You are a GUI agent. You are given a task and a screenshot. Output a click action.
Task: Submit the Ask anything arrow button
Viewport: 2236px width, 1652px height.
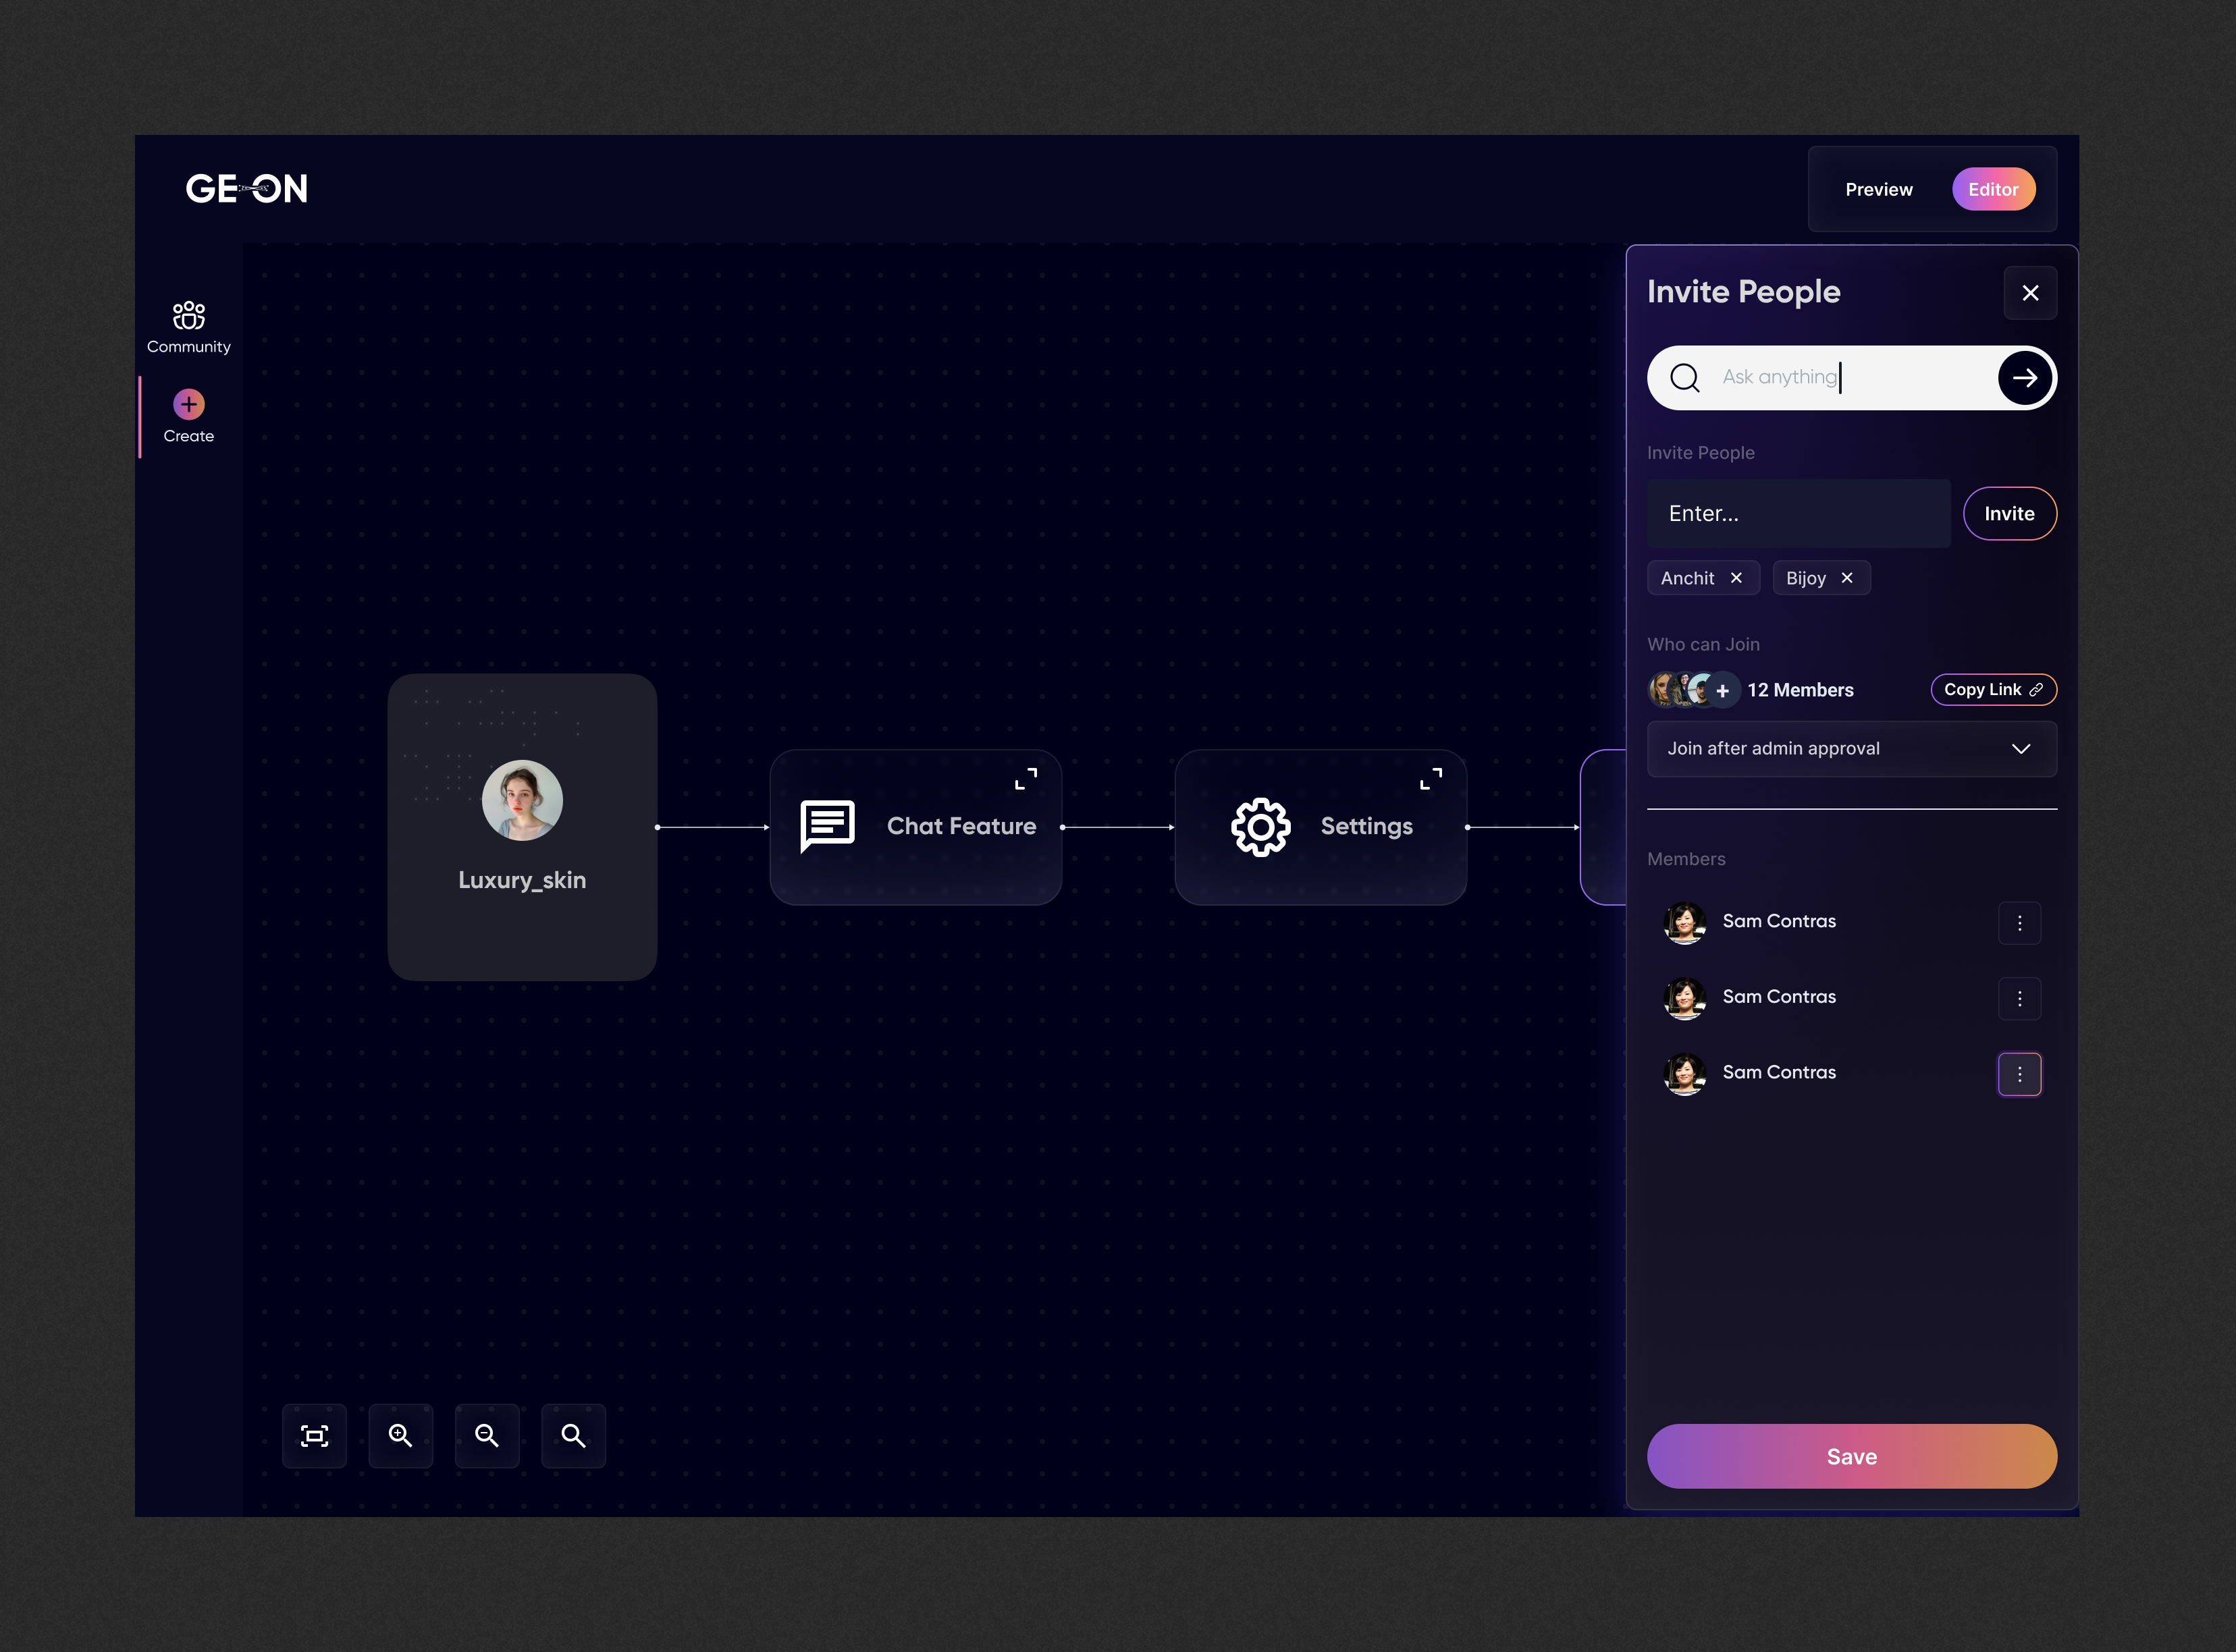click(2024, 378)
